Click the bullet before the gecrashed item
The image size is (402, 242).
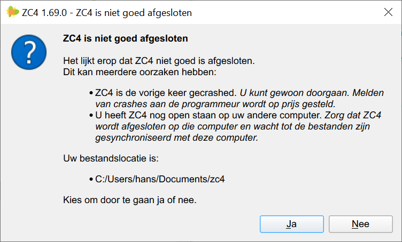coord(91,93)
